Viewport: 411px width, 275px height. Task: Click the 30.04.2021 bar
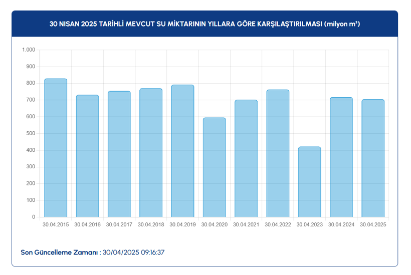click(246, 158)
